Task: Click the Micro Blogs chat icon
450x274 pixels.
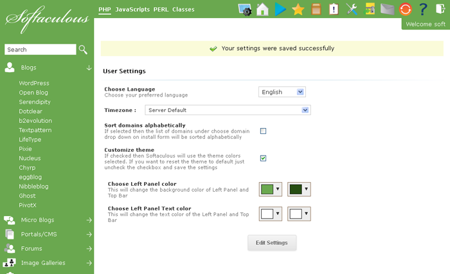Action: click(10, 220)
